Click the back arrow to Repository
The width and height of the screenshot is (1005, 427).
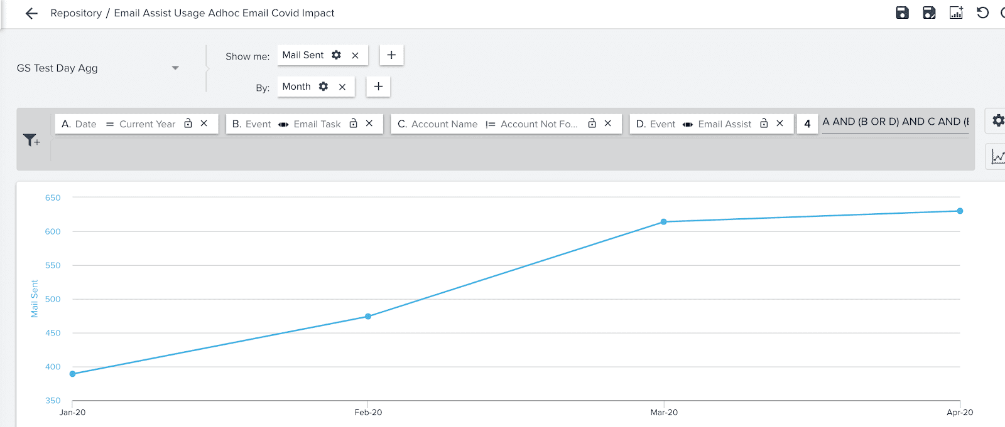point(31,13)
